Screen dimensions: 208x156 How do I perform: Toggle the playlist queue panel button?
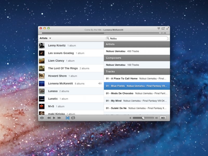click(163, 118)
